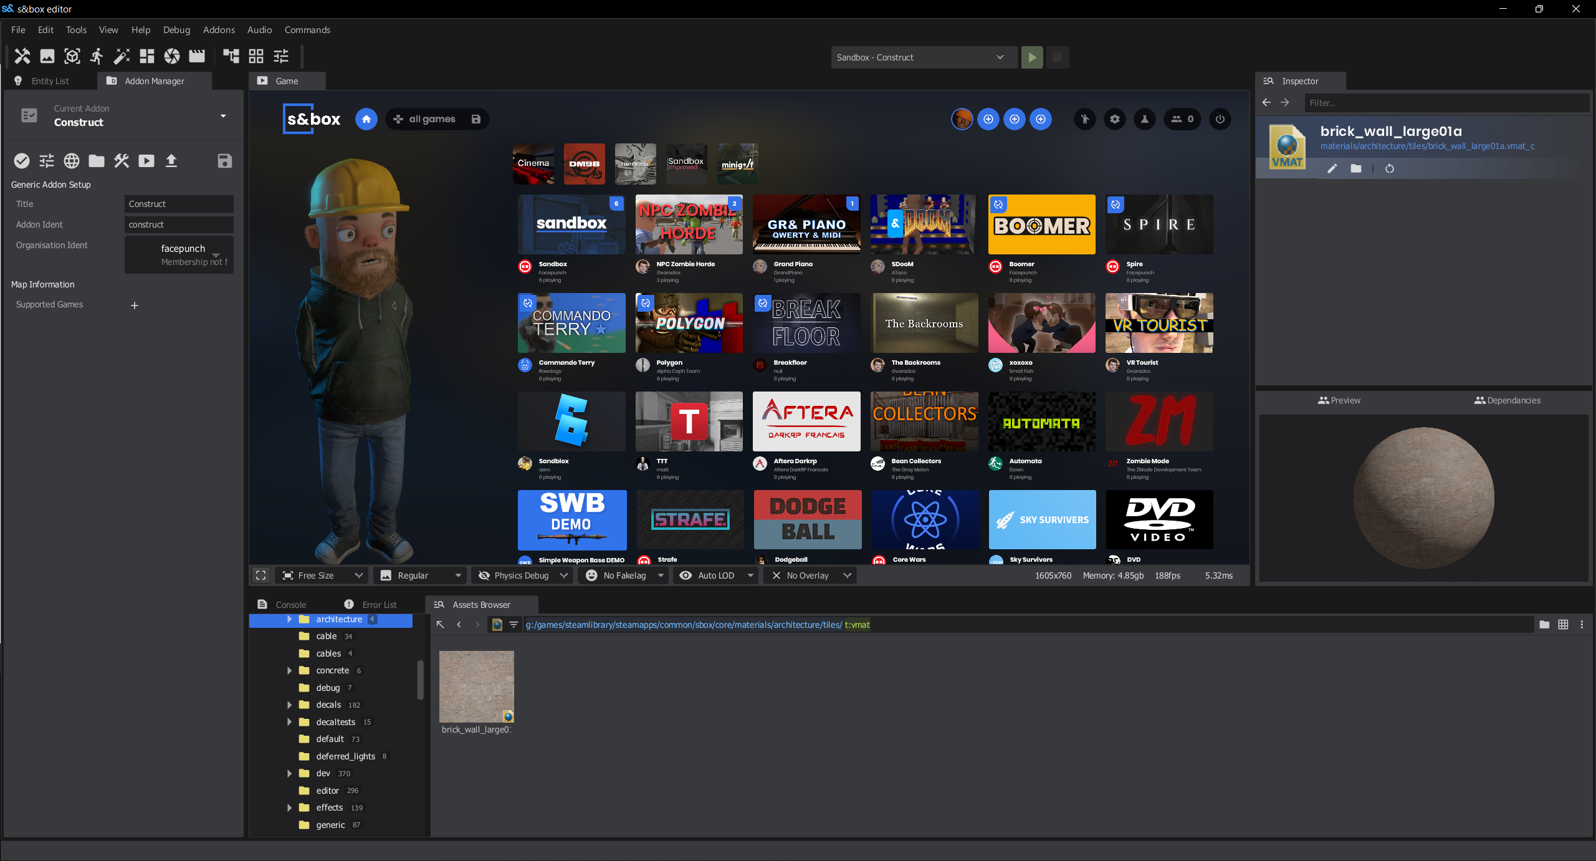The height and width of the screenshot is (861, 1596).
Task: Click the running figure animation toolbar icon
Action: click(97, 56)
